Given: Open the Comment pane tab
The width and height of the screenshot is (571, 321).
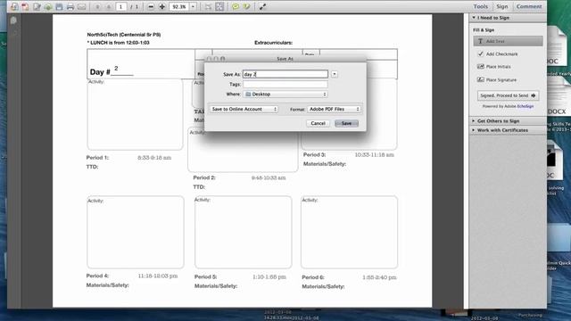Looking at the screenshot, I should tap(529, 6).
